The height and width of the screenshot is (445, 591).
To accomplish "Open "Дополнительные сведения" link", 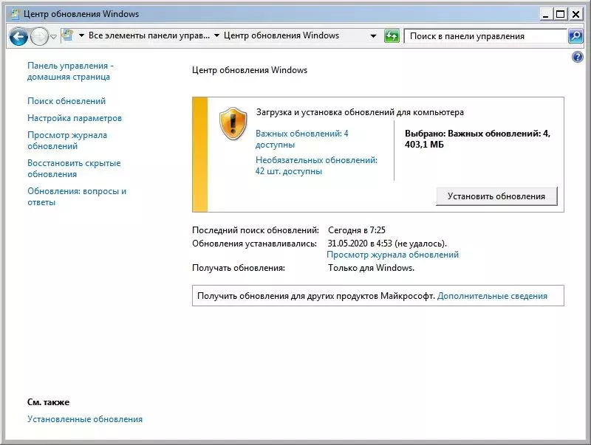I will pos(492,296).
